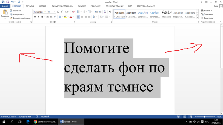Toggle underline (Ч) formatting
This screenshot has width=223, height=125.
pos(42,17)
